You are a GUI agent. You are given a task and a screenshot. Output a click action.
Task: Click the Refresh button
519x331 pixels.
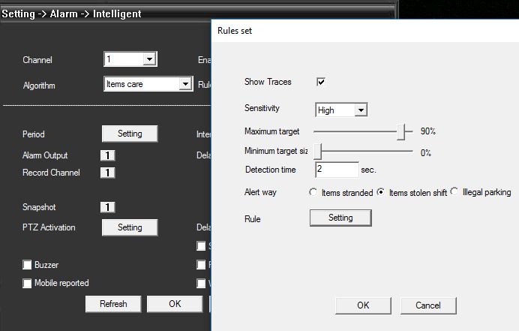(113, 304)
